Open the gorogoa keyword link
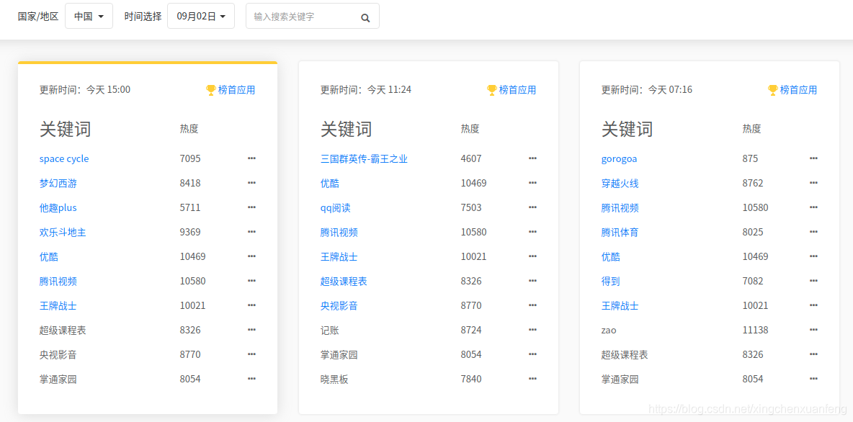 tap(617, 158)
